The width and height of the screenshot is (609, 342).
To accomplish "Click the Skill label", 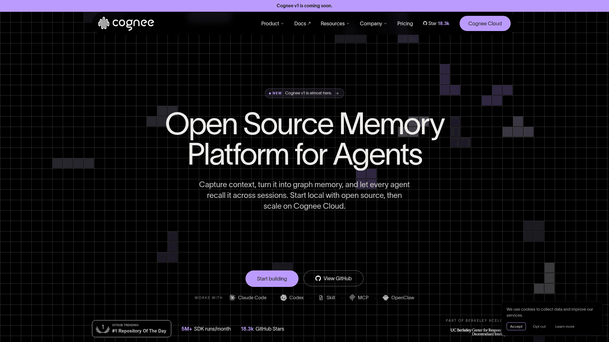I will [331, 298].
